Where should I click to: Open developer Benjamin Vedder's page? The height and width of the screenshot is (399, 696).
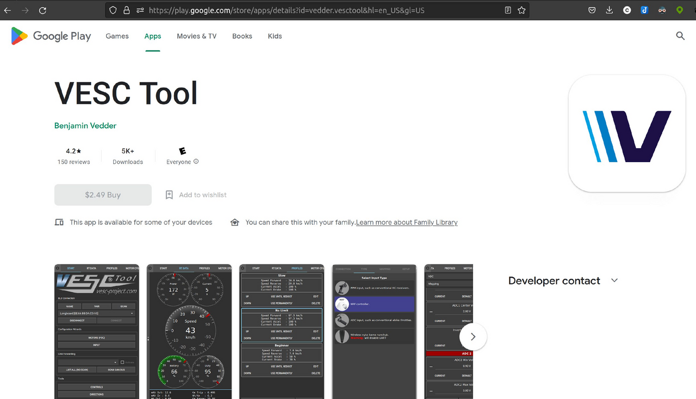pos(85,126)
